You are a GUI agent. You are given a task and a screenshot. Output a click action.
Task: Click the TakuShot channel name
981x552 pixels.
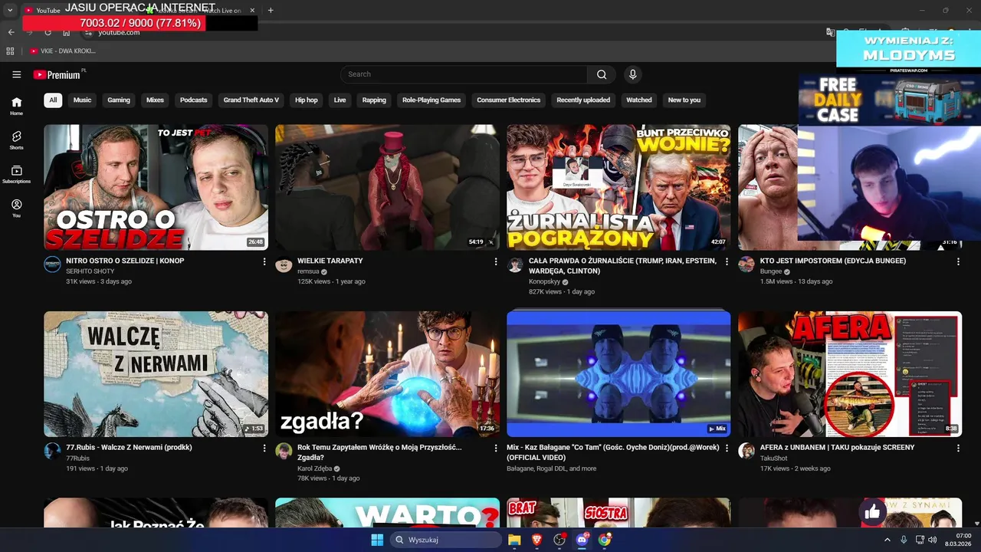pyautogui.click(x=773, y=458)
